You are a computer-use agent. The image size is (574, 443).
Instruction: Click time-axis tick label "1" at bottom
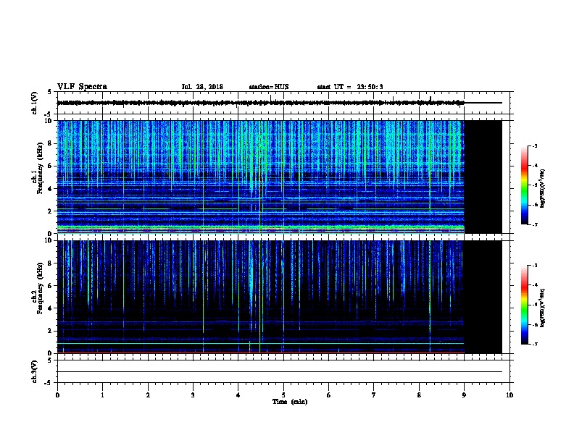[x=102, y=395]
